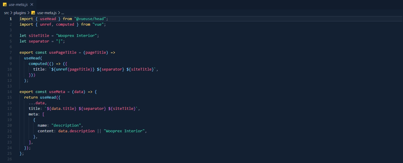Click the chevron between src and plugins breadcrumbs

click(x=12, y=13)
